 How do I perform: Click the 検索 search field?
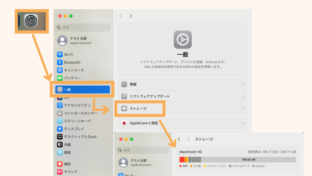(82, 28)
